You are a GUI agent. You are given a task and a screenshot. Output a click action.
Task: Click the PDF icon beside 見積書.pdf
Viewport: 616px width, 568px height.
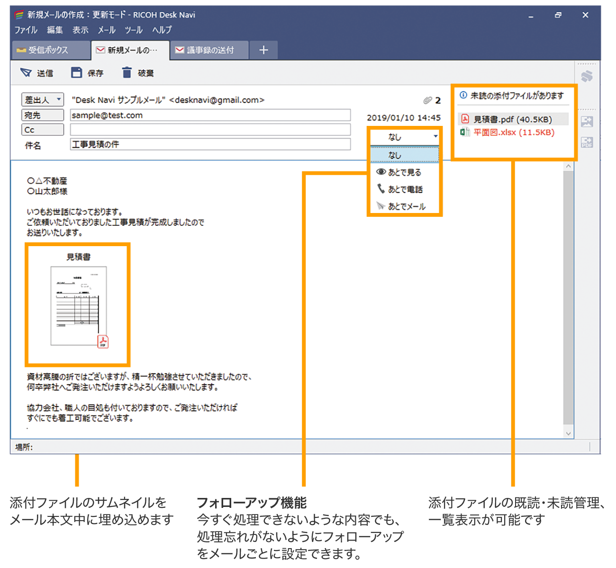click(465, 119)
